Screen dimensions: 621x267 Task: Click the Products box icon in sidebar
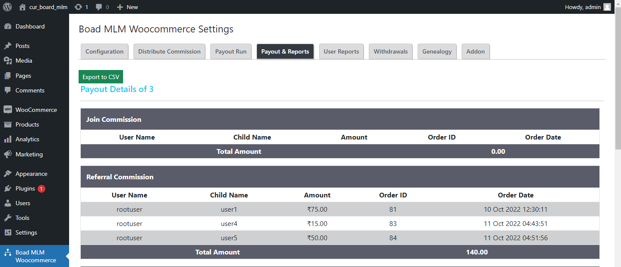pos(10,124)
